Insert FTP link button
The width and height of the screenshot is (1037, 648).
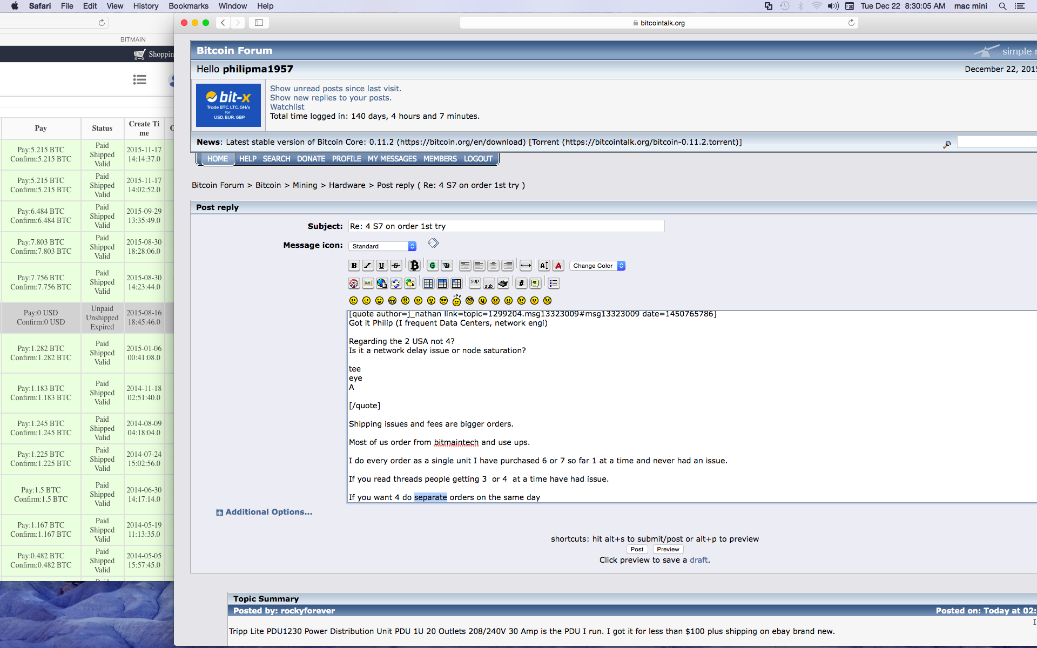pyautogui.click(x=410, y=283)
